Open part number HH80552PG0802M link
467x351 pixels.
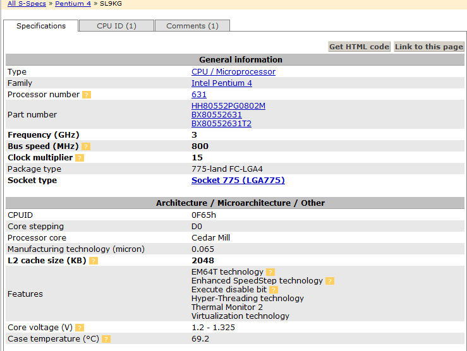pyautogui.click(x=228, y=106)
